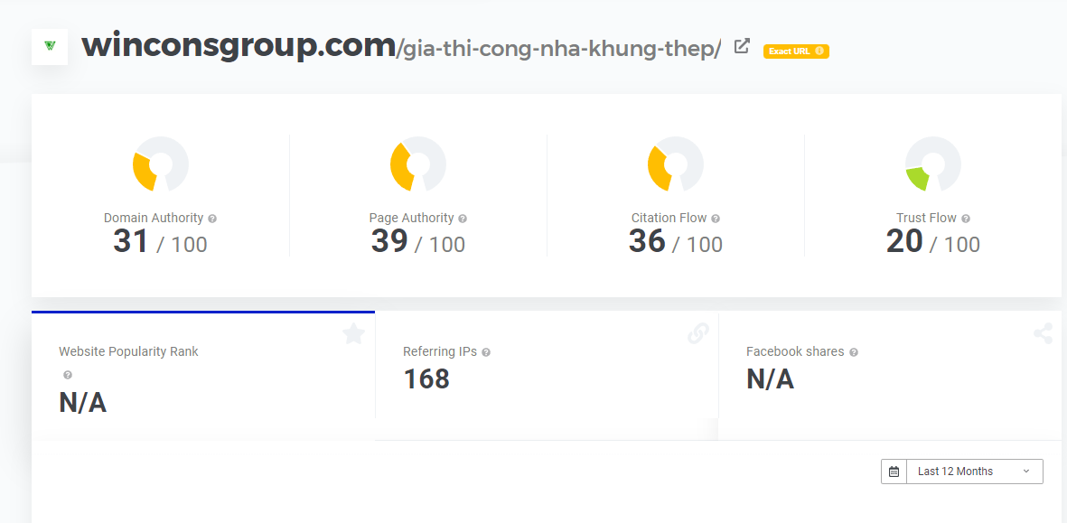
Task: Click the calendar icon by the date range selector
Action: tap(894, 472)
